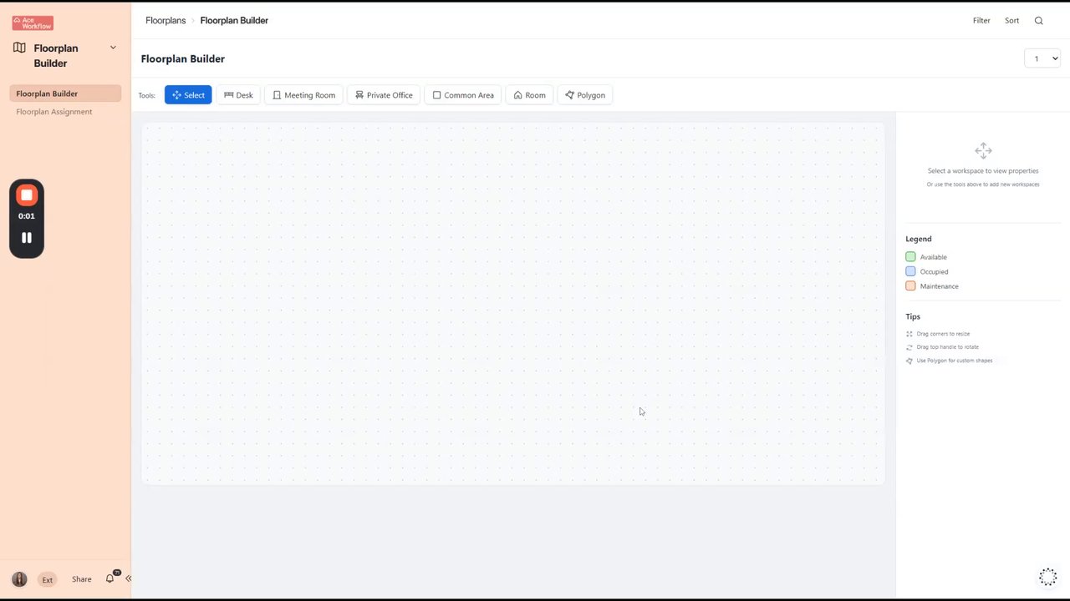This screenshot has width=1070, height=601.
Task: Expand the Floorplan Builder sidebar menu chevron
Action: click(x=113, y=48)
